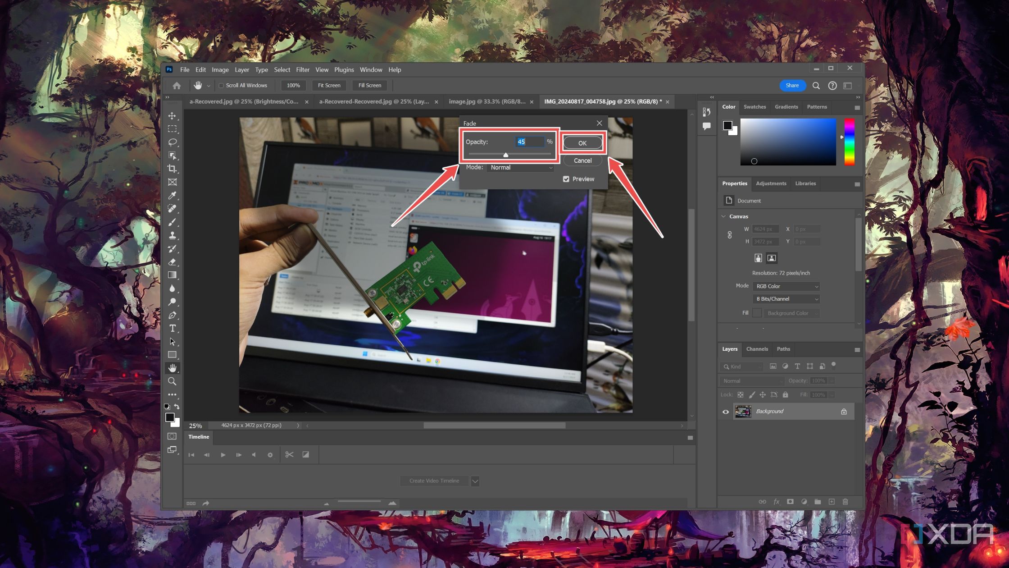Open the Filter menu
This screenshot has width=1009, height=568.
pyautogui.click(x=302, y=70)
